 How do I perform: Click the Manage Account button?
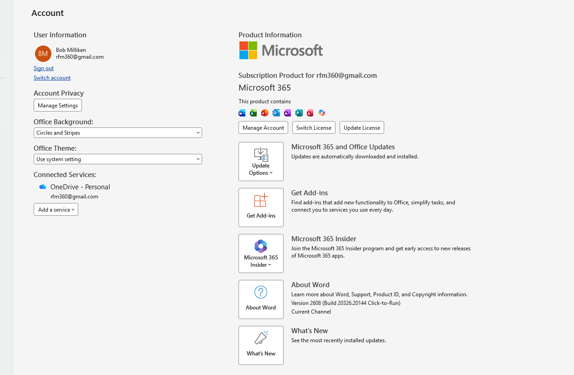(264, 127)
